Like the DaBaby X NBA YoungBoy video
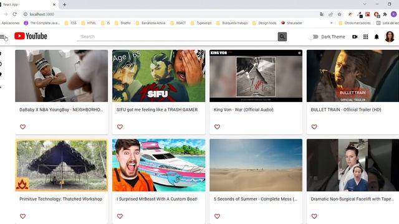 pos(22,126)
